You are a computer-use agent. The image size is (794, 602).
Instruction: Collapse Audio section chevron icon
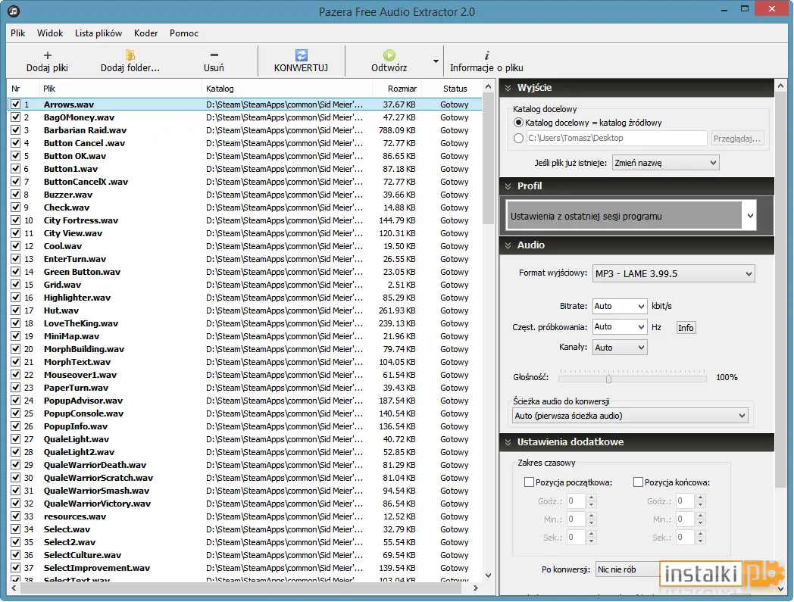[x=508, y=245]
